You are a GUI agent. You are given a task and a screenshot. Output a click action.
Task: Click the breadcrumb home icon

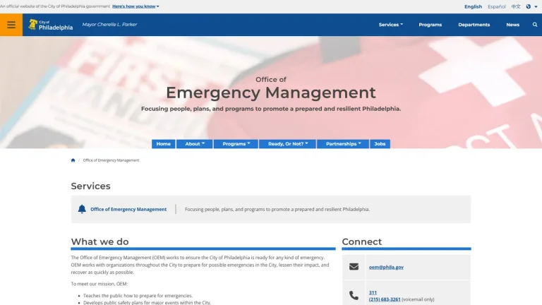pyautogui.click(x=73, y=160)
